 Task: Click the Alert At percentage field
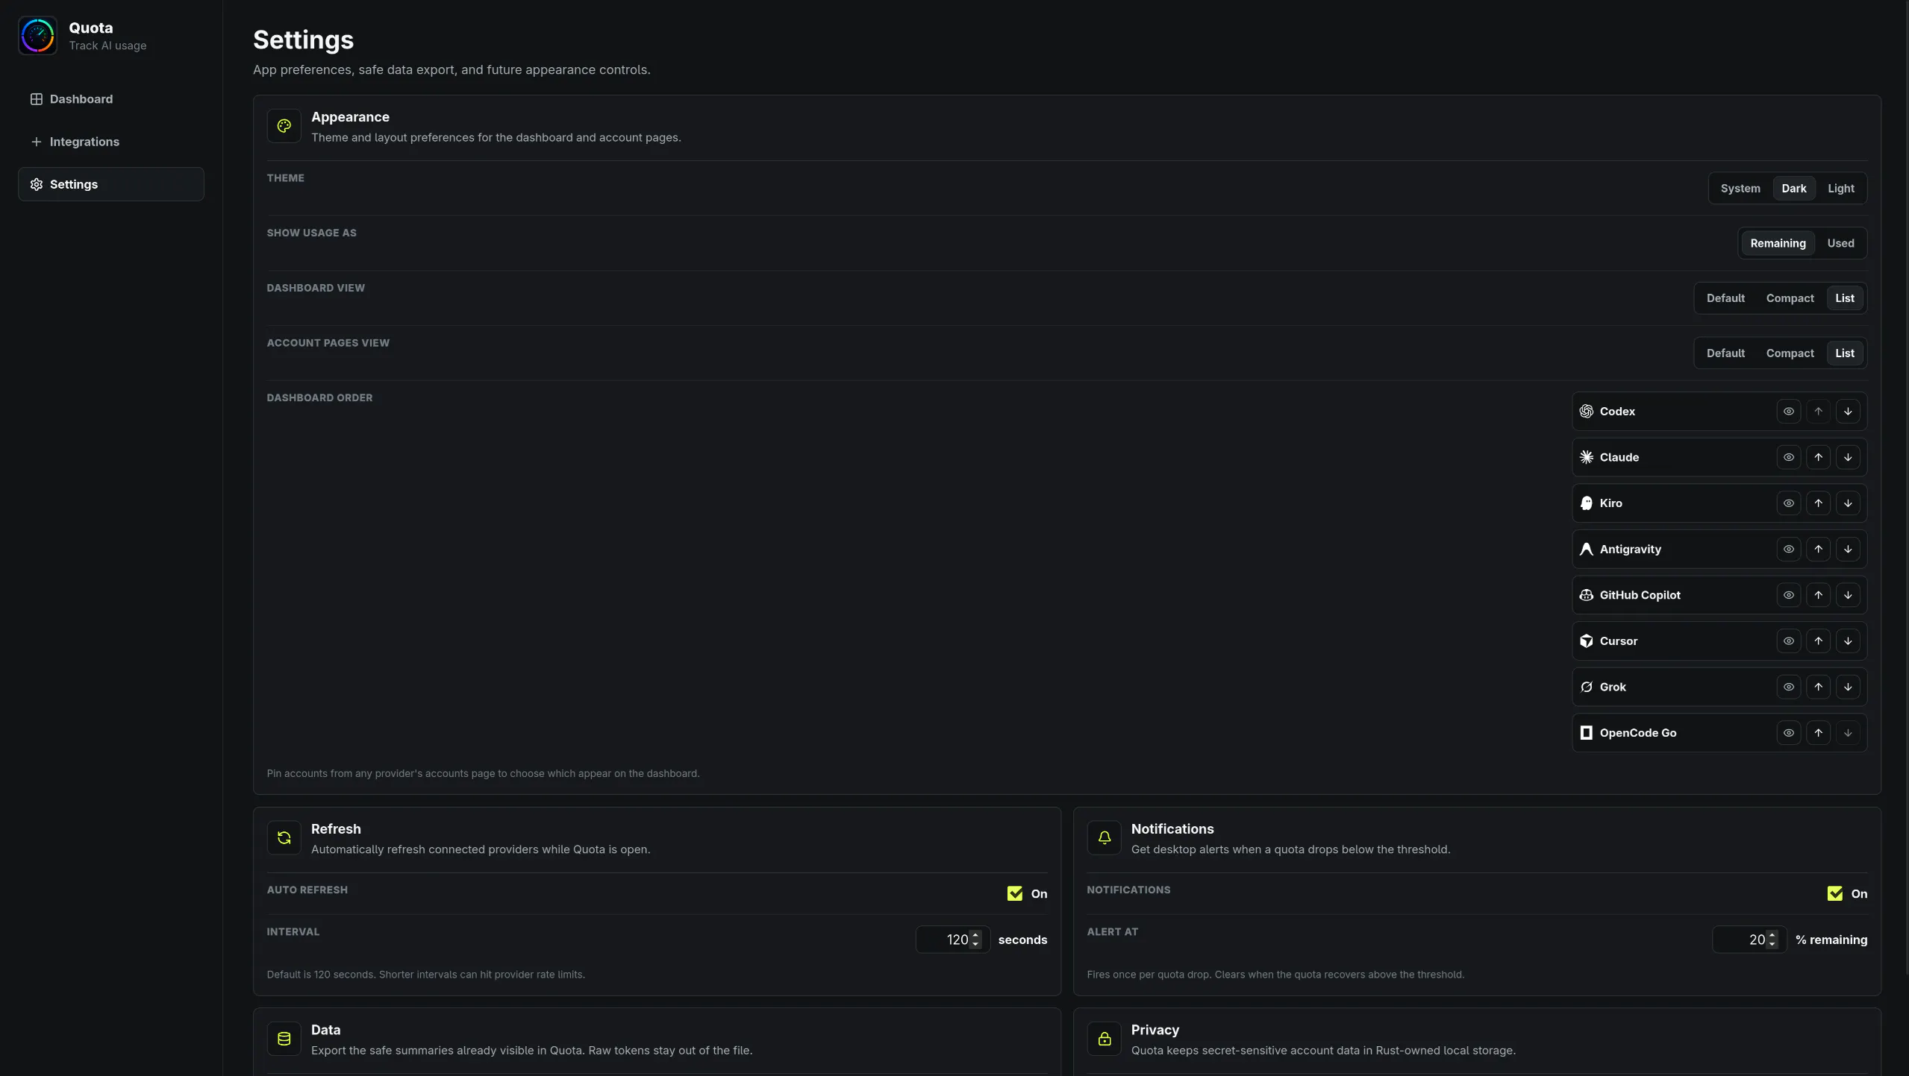point(1749,940)
